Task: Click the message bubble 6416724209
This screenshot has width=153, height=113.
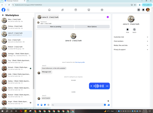Action: pyautogui.click(x=46, y=98)
